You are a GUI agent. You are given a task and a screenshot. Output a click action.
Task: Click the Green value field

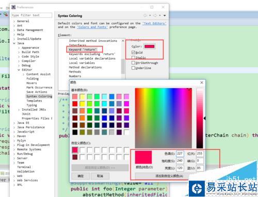pos(200,161)
